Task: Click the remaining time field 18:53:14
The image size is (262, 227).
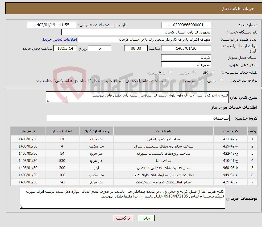Action: [65, 48]
